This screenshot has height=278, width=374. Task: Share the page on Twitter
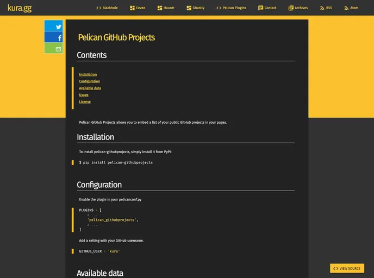(54, 26)
